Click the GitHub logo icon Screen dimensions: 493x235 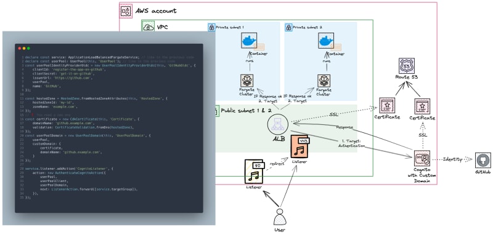(x=483, y=161)
